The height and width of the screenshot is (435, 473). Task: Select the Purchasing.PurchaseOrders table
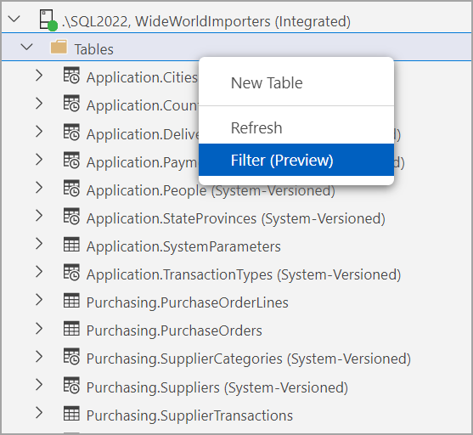tap(174, 330)
